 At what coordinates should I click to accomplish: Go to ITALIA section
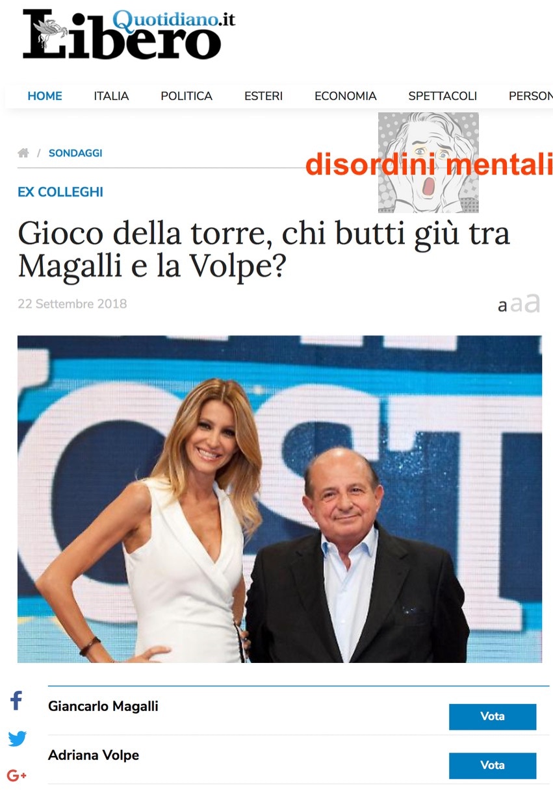click(x=111, y=96)
